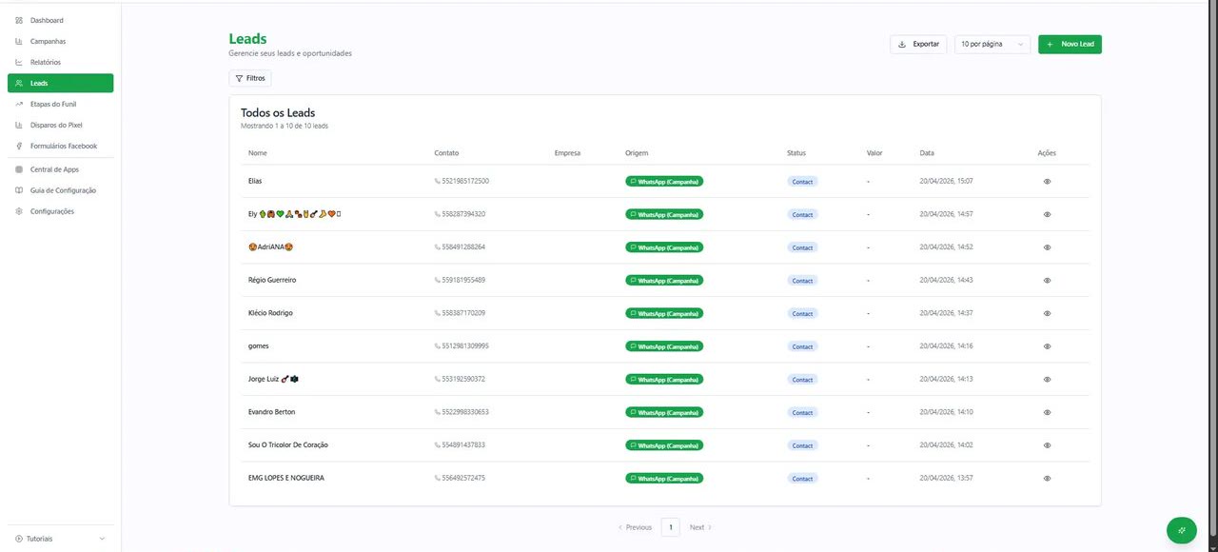Click Contact status badge for Klécio Rodrigo
This screenshot has width=1218, height=552.
point(802,313)
